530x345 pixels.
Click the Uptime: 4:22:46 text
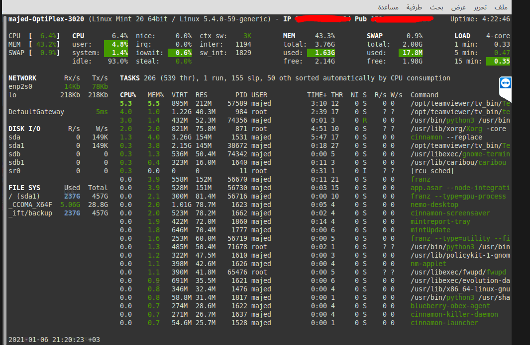[480, 19]
